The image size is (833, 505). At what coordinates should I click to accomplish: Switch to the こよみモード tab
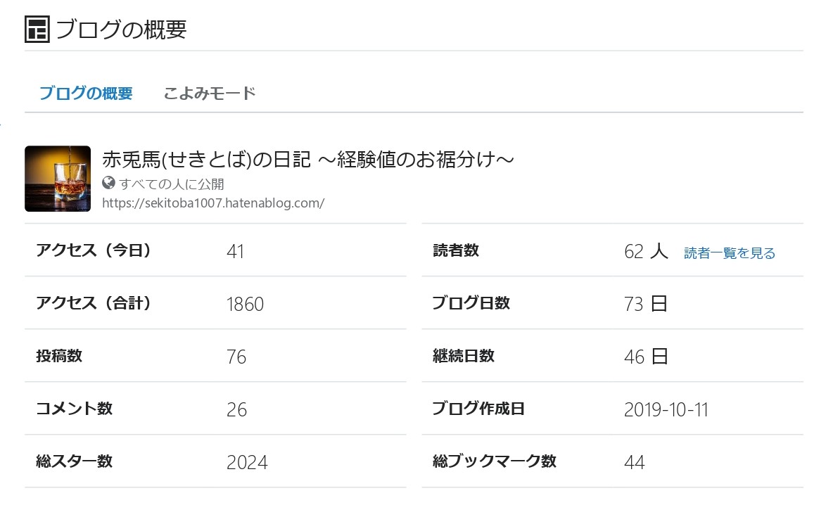[209, 92]
